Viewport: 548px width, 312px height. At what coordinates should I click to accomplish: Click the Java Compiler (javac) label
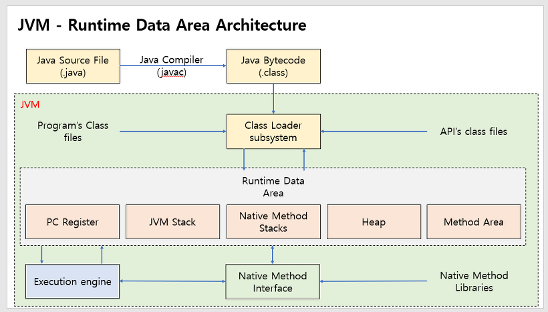coord(172,66)
